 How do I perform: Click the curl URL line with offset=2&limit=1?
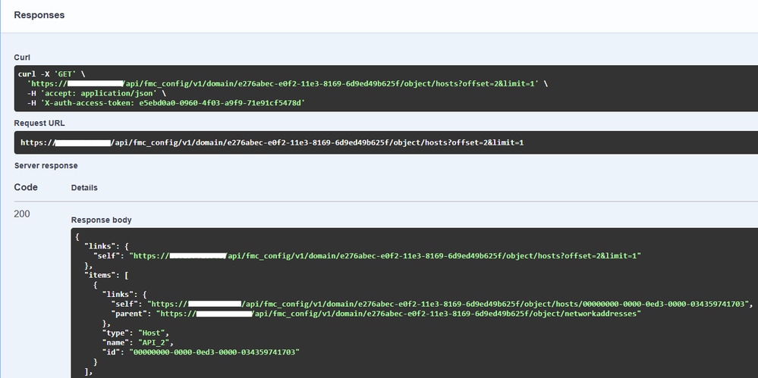point(288,83)
